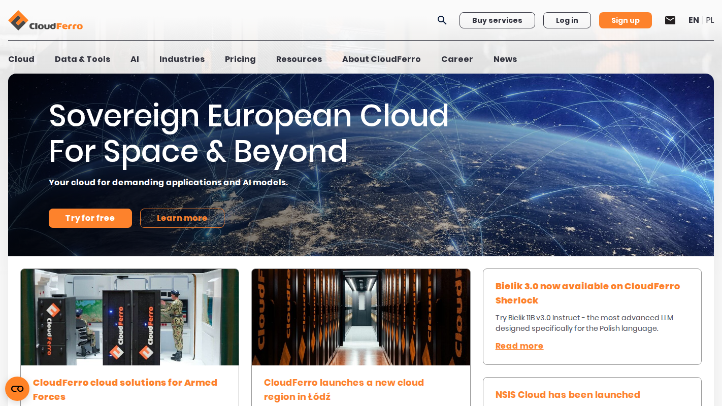Open the About CloudFerro menu
722x406 pixels.
pos(381,59)
